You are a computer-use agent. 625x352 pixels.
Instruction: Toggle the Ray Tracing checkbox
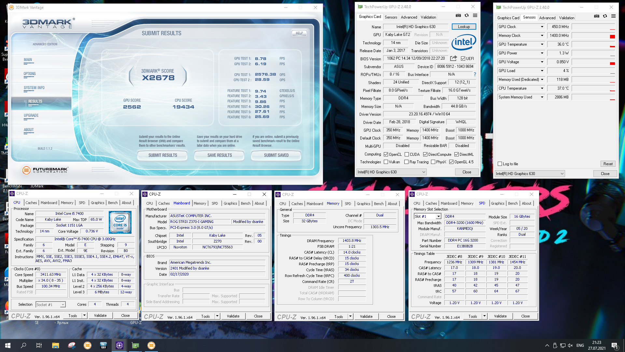coord(406,162)
